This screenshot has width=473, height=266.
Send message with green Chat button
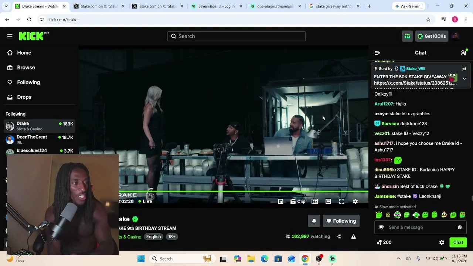[x=458, y=242]
